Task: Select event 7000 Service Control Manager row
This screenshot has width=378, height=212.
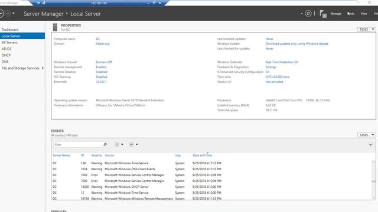Action: click(x=137, y=175)
